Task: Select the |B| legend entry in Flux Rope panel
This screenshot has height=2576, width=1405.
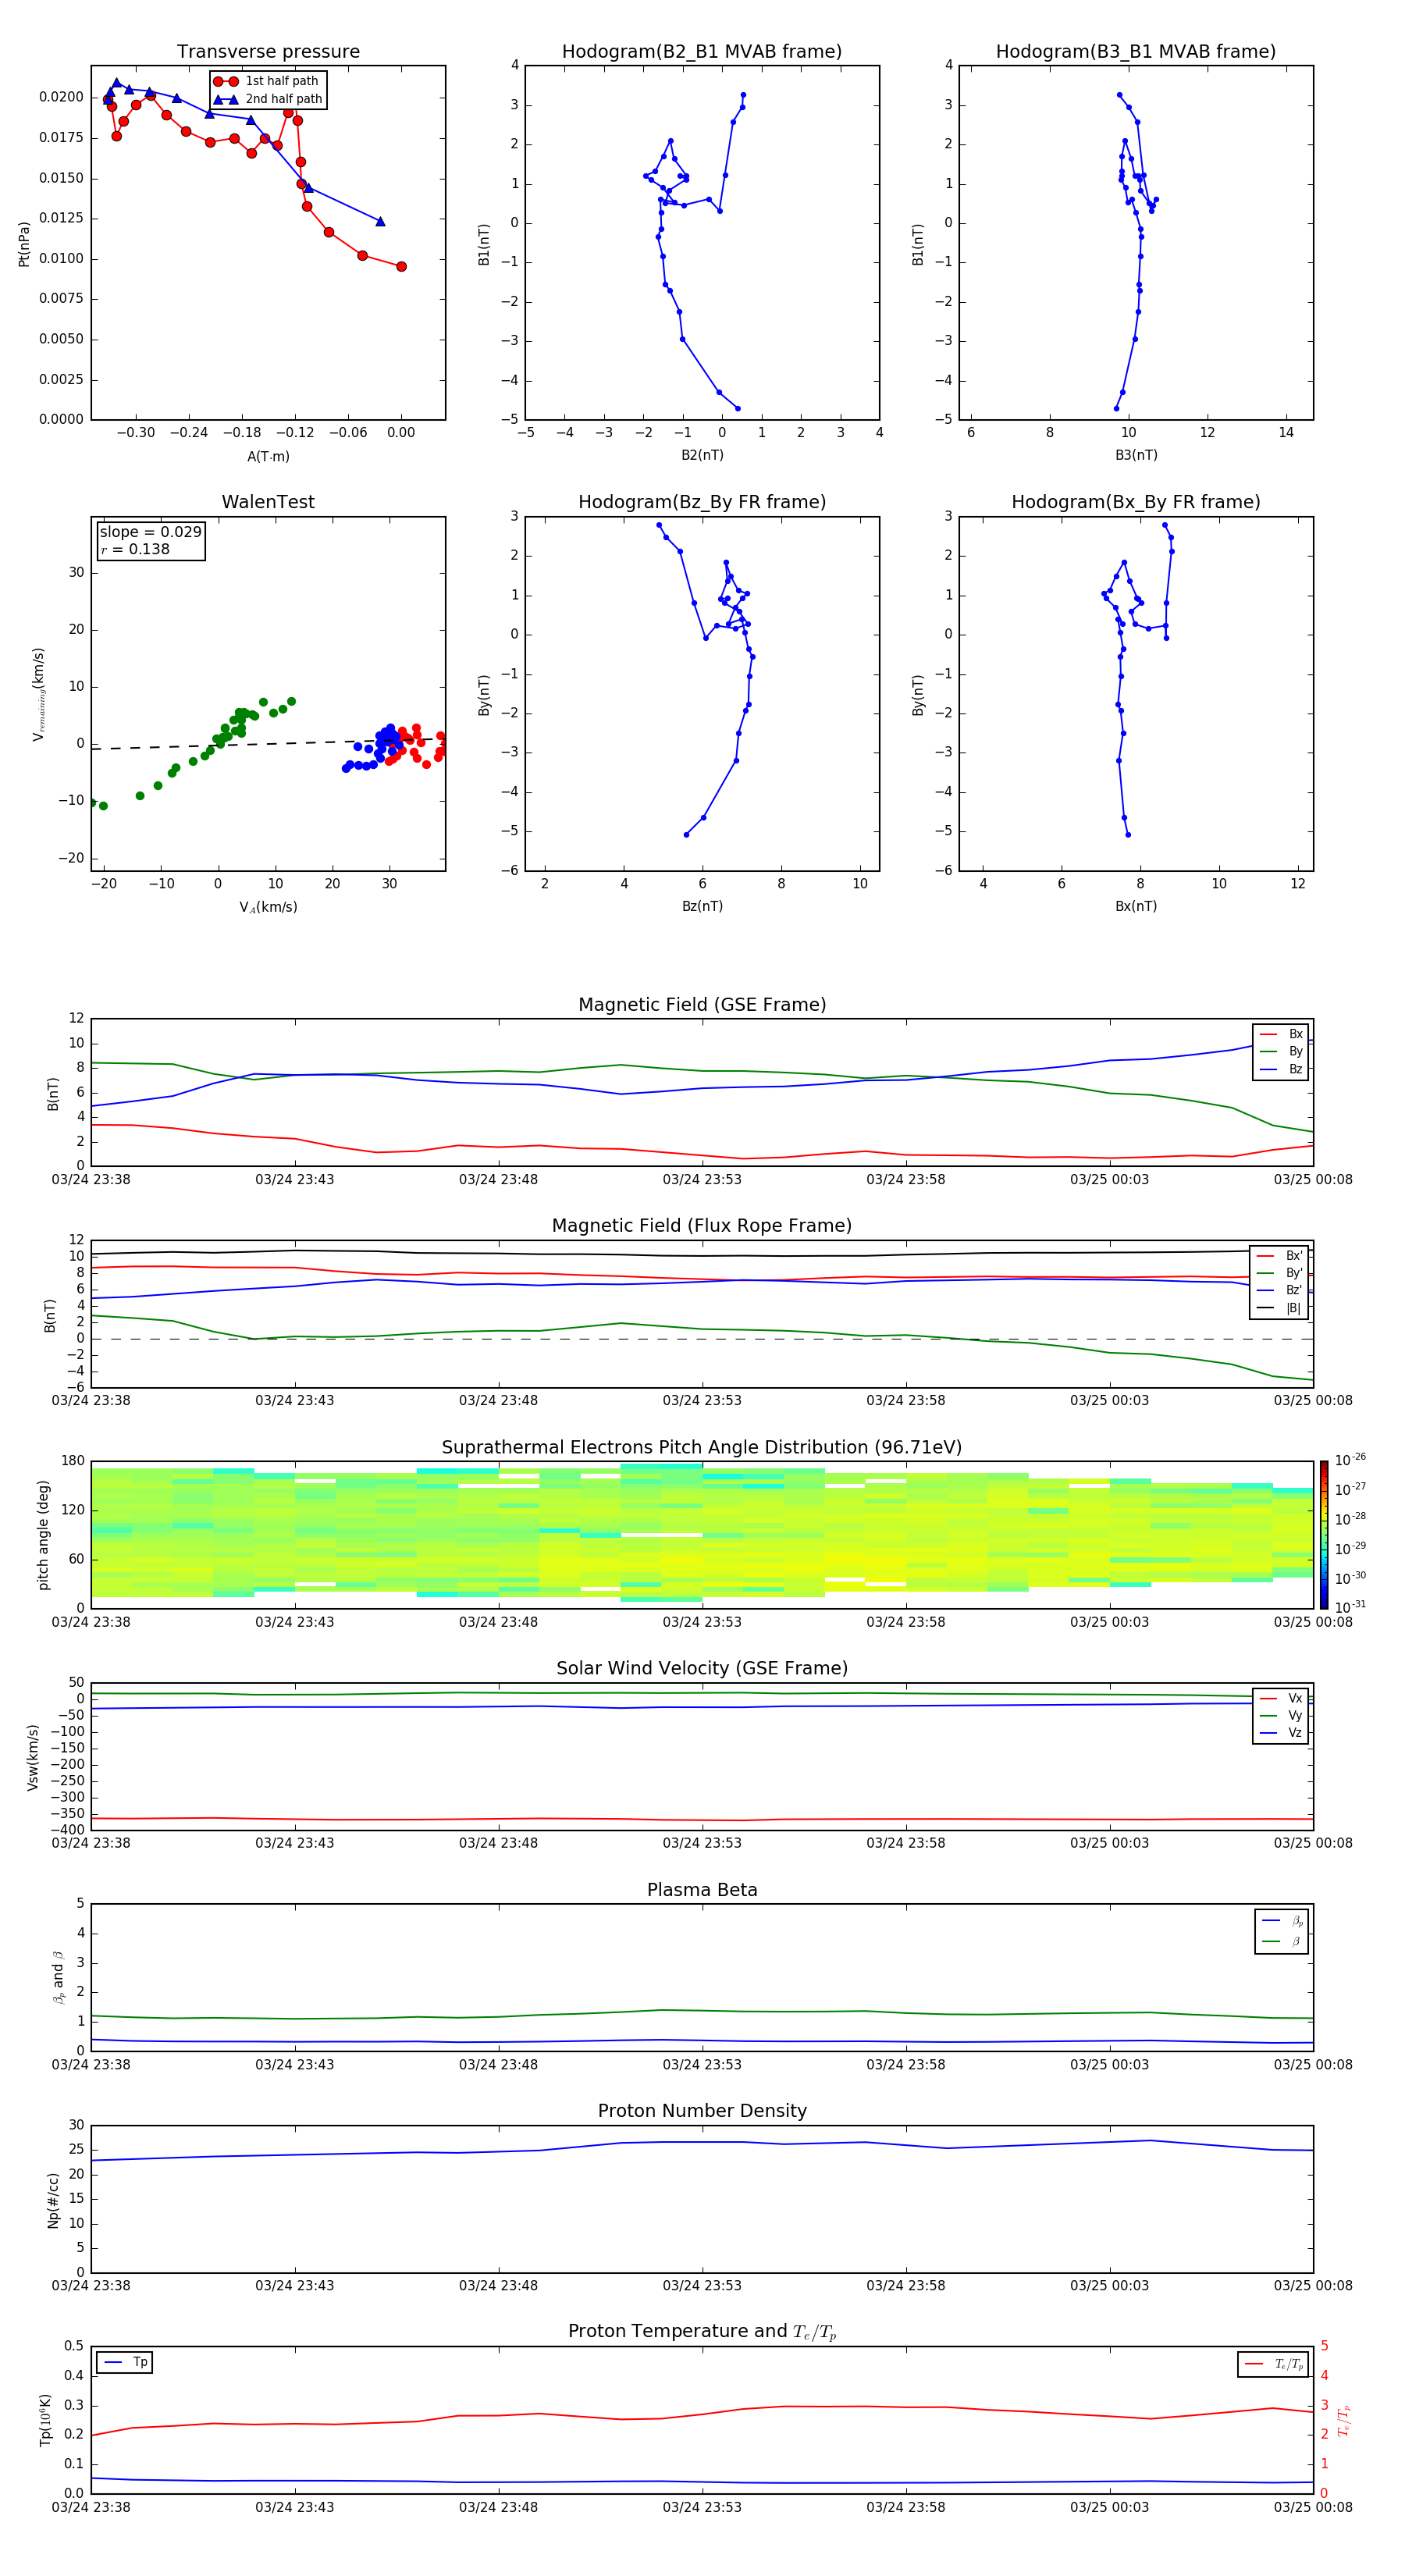Action: 1279,1308
